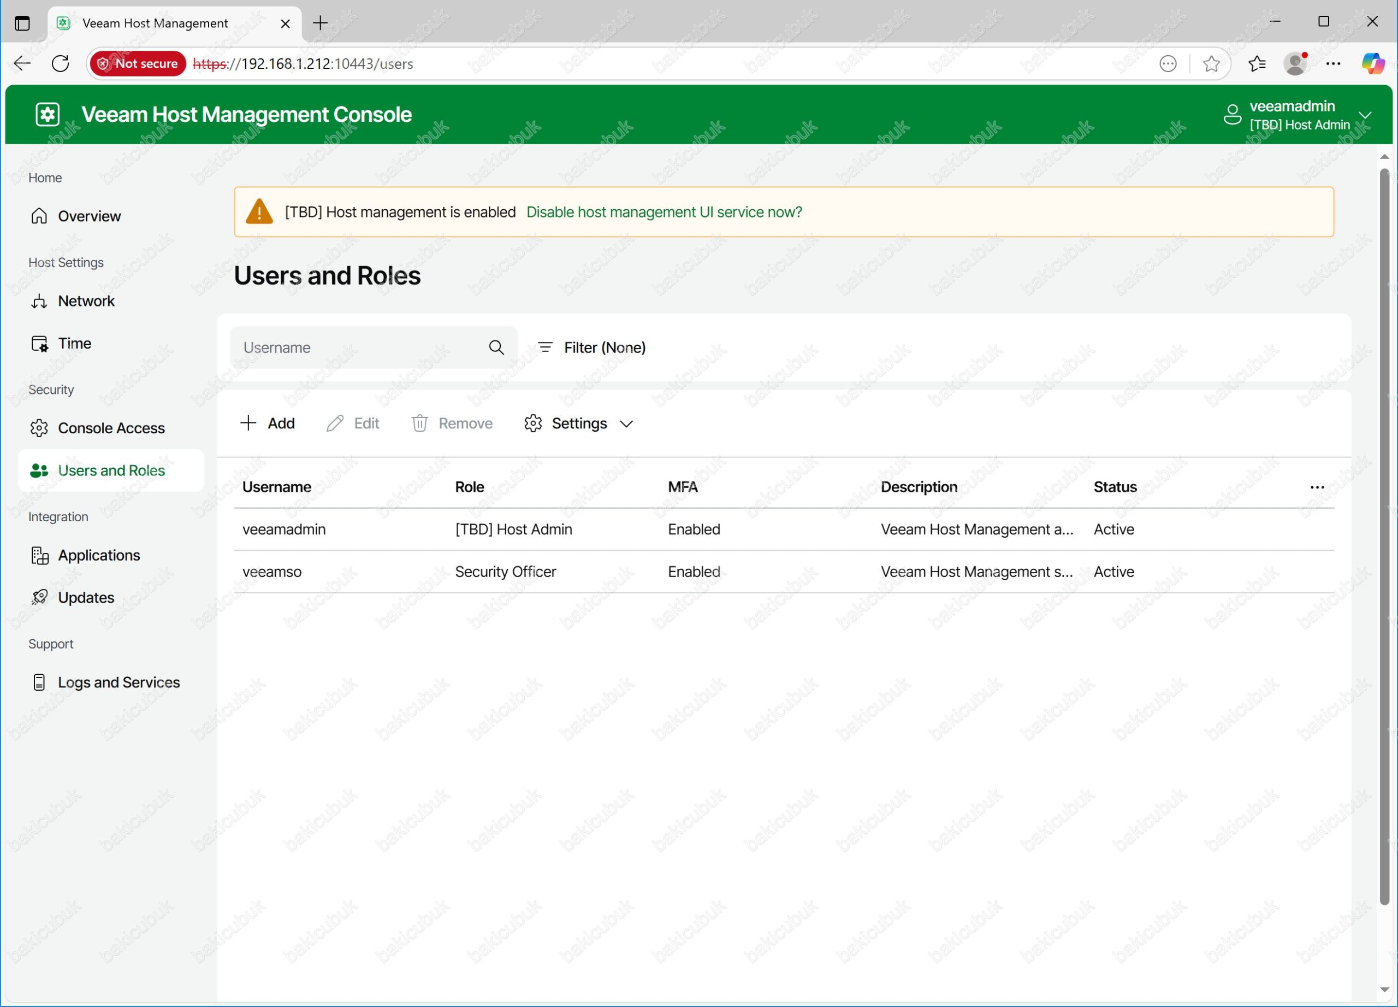Refresh the page
The width and height of the screenshot is (1398, 1007).
pos(61,63)
